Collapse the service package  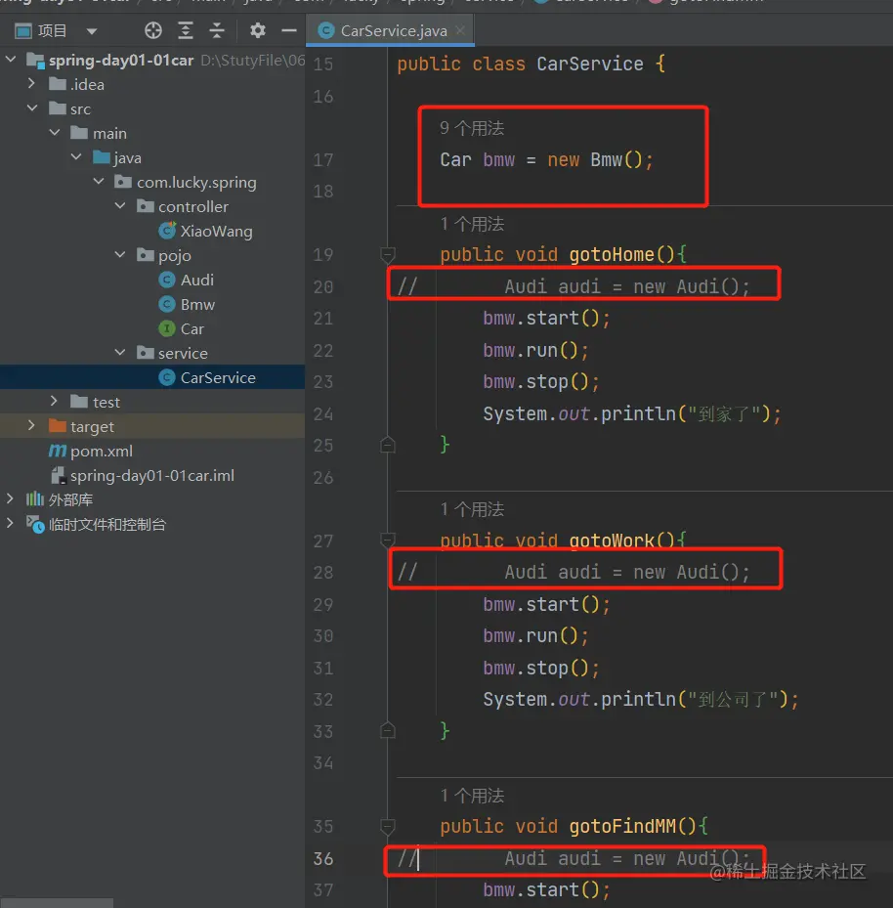pos(120,353)
